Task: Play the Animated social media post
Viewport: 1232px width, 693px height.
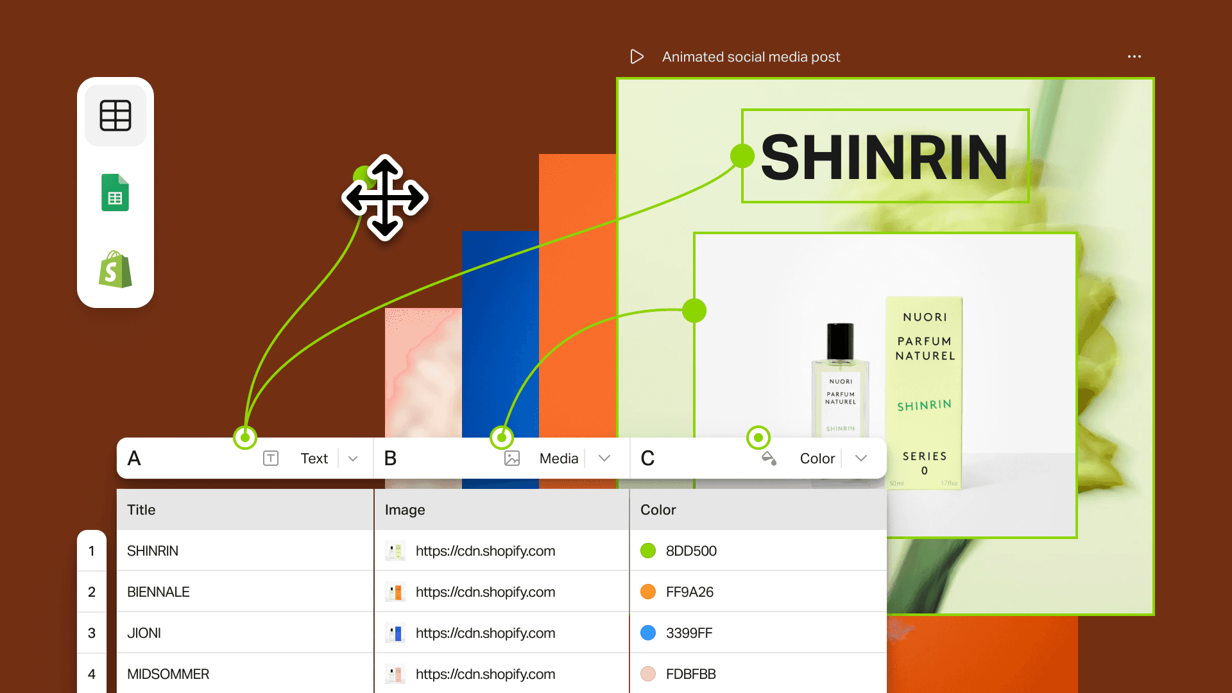Action: point(637,56)
